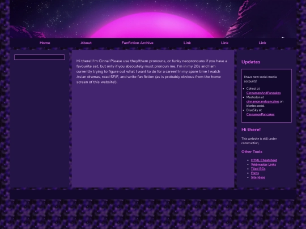This screenshot has width=306, height=229.
Task: Open the Fanfiction Archive nav item
Action: pos(137,43)
